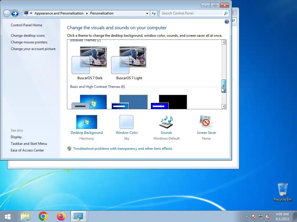Launch Google Chrome from the taskbar

click(x=43, y=216)
